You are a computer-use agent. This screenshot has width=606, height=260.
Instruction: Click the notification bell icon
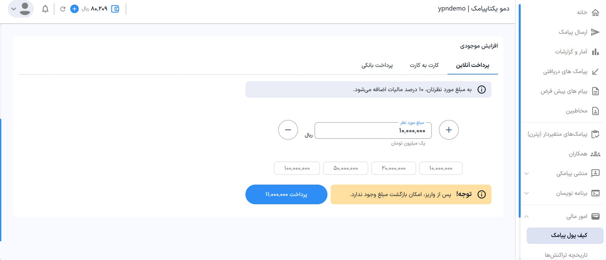(x=45, y=9)
